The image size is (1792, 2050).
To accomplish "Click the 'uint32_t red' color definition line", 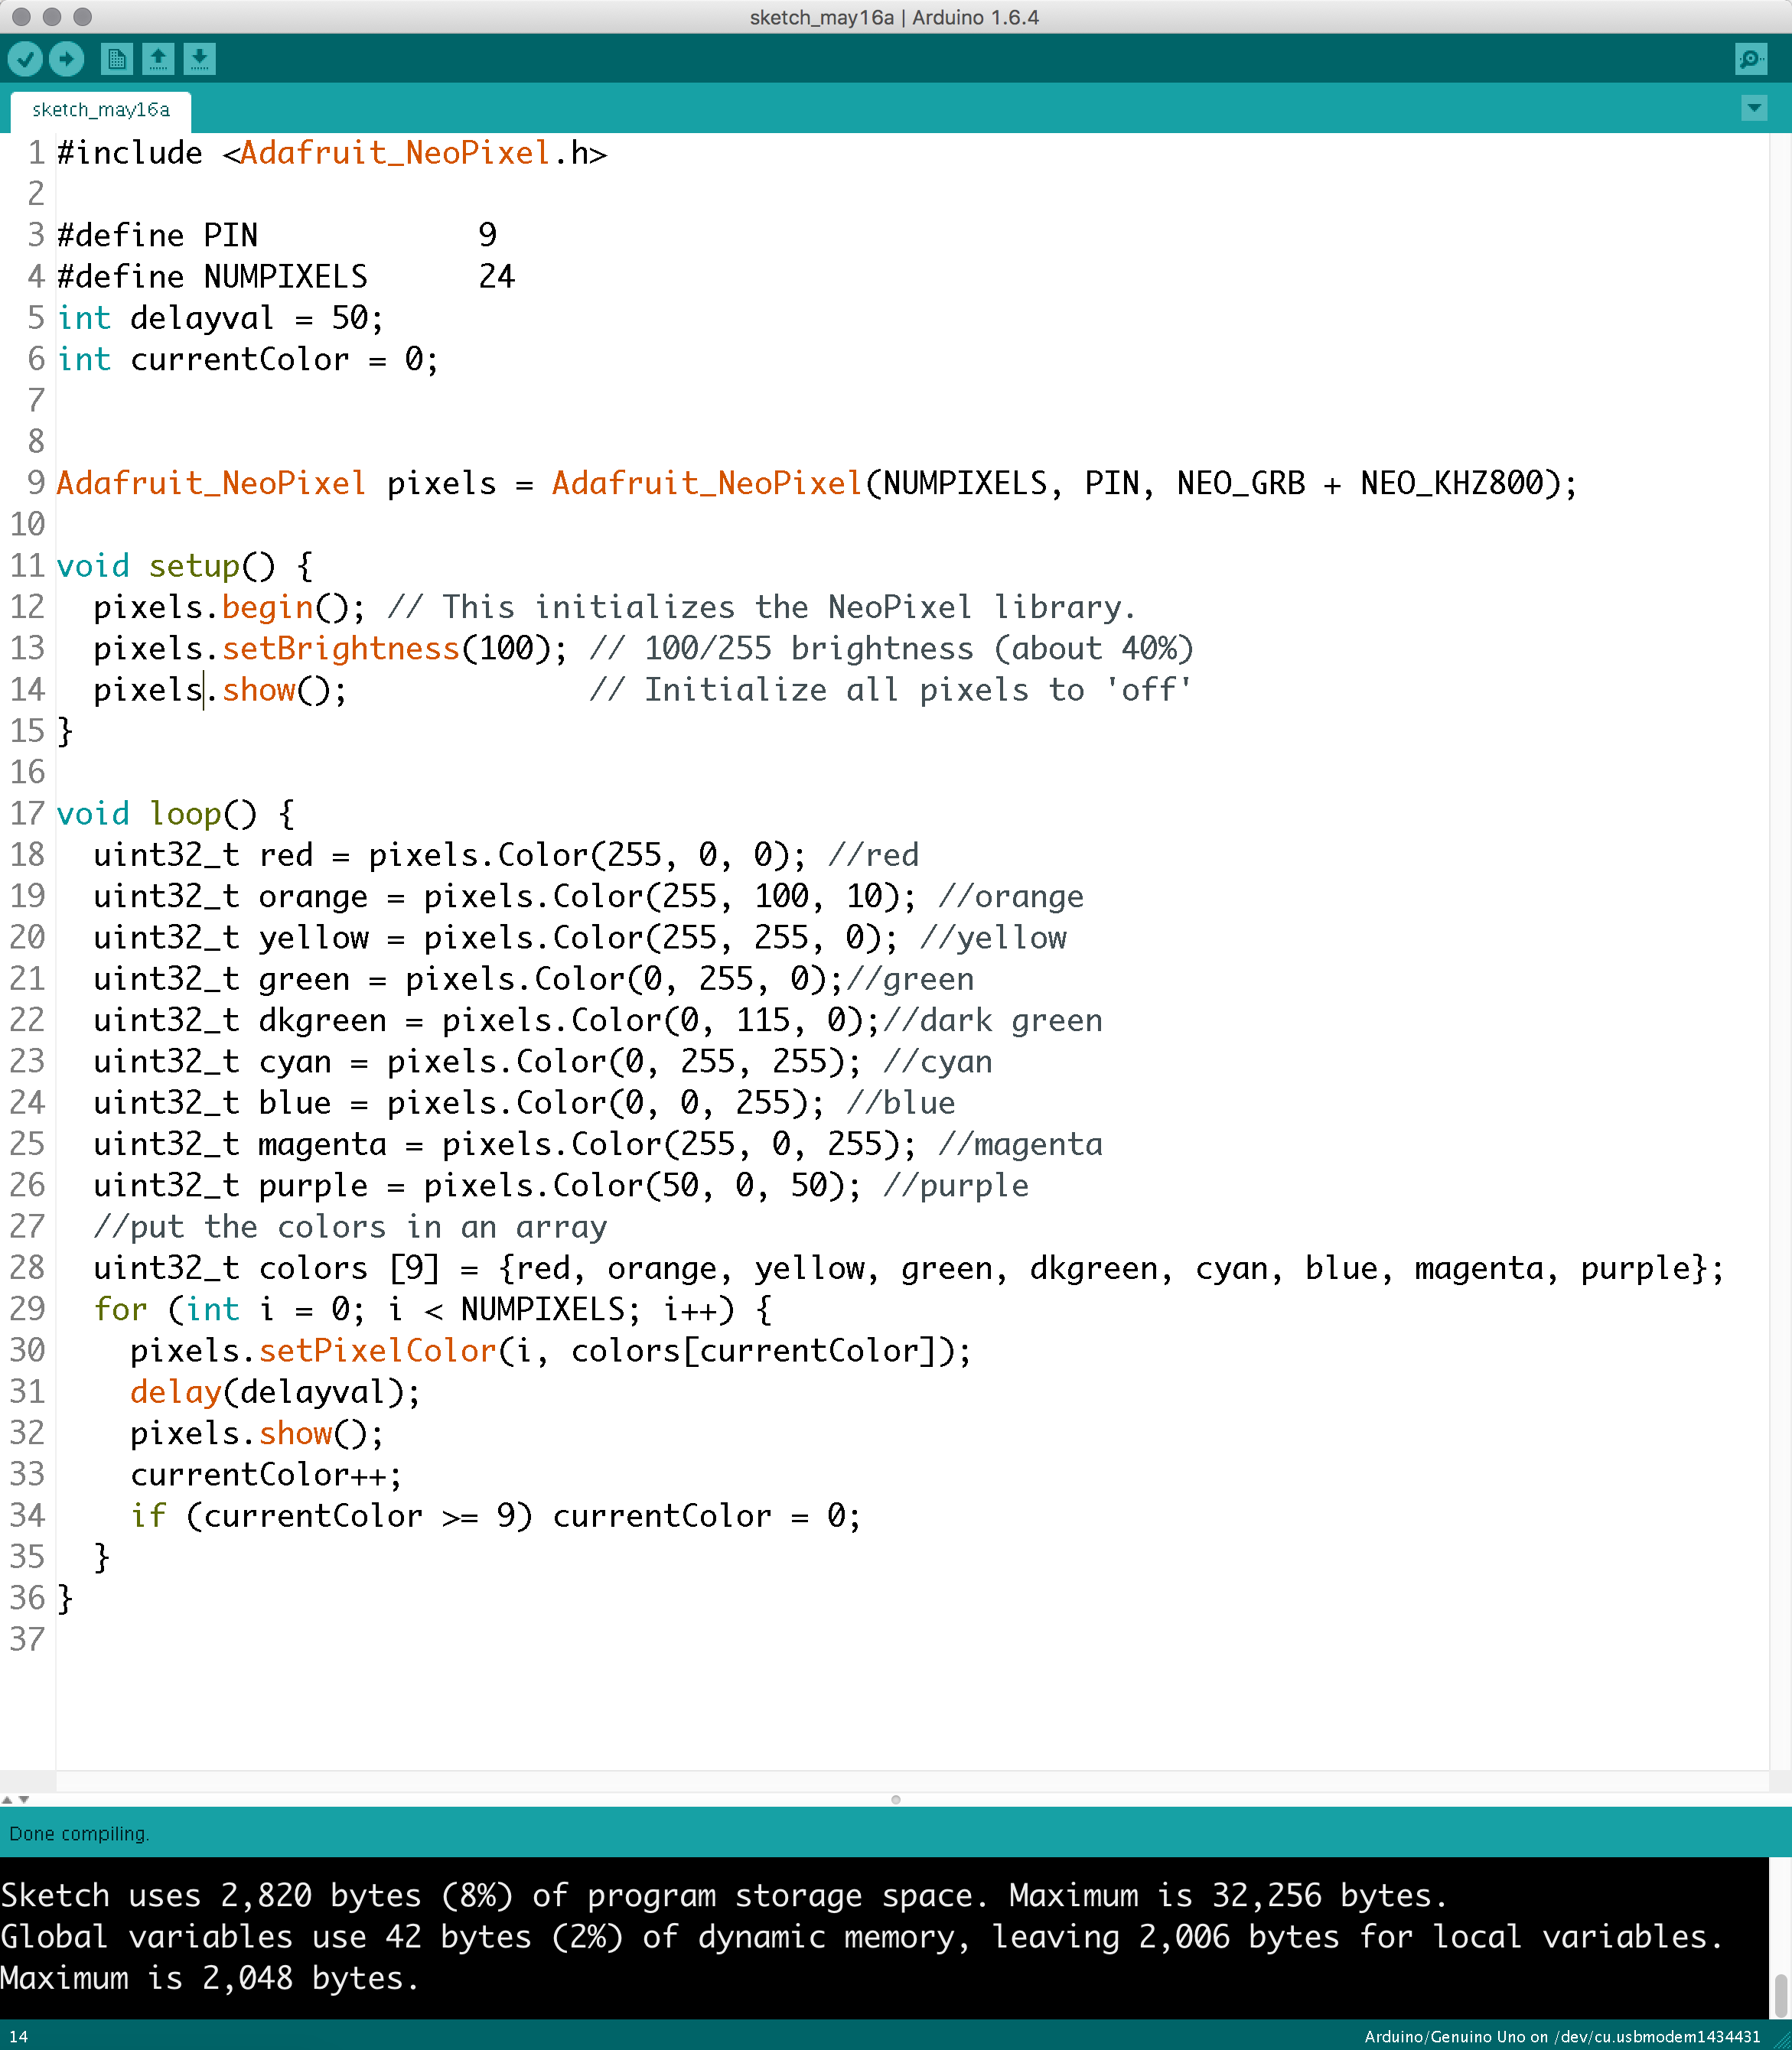I will point(506,854).
